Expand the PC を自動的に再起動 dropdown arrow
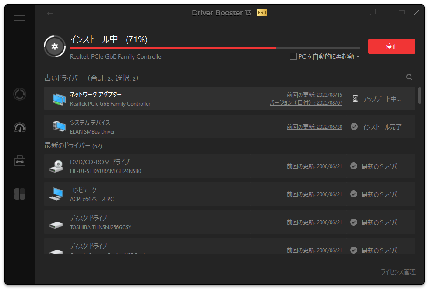 coord(358,57)
